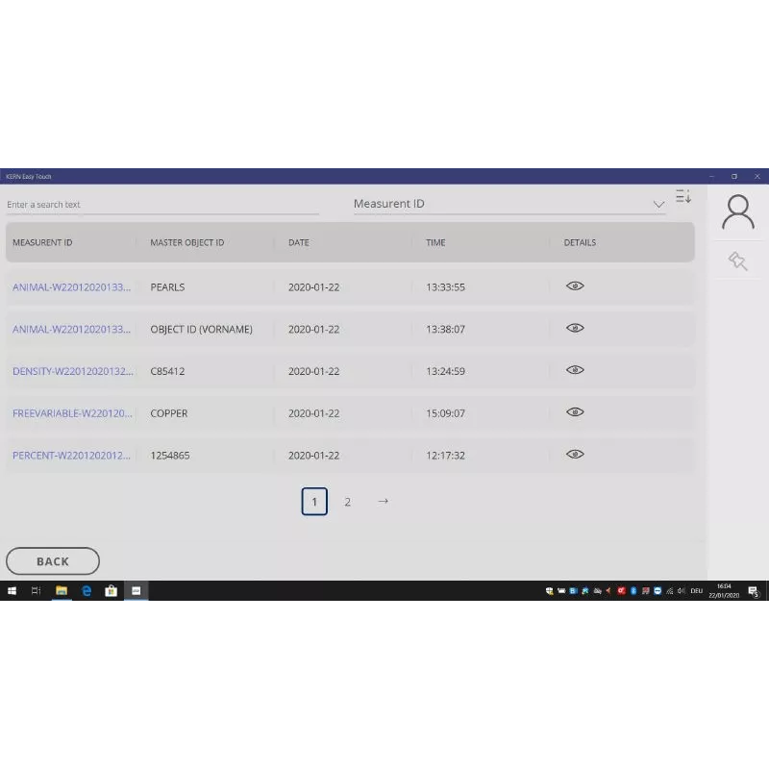Open details eye for 1254865 row
769x769 pixels.
575,455
